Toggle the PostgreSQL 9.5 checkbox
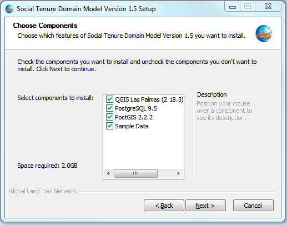287x225 pixels. point(109,108)
